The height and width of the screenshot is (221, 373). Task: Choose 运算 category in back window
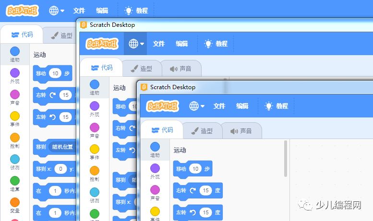pyautogui.click(x=15, y=184)
